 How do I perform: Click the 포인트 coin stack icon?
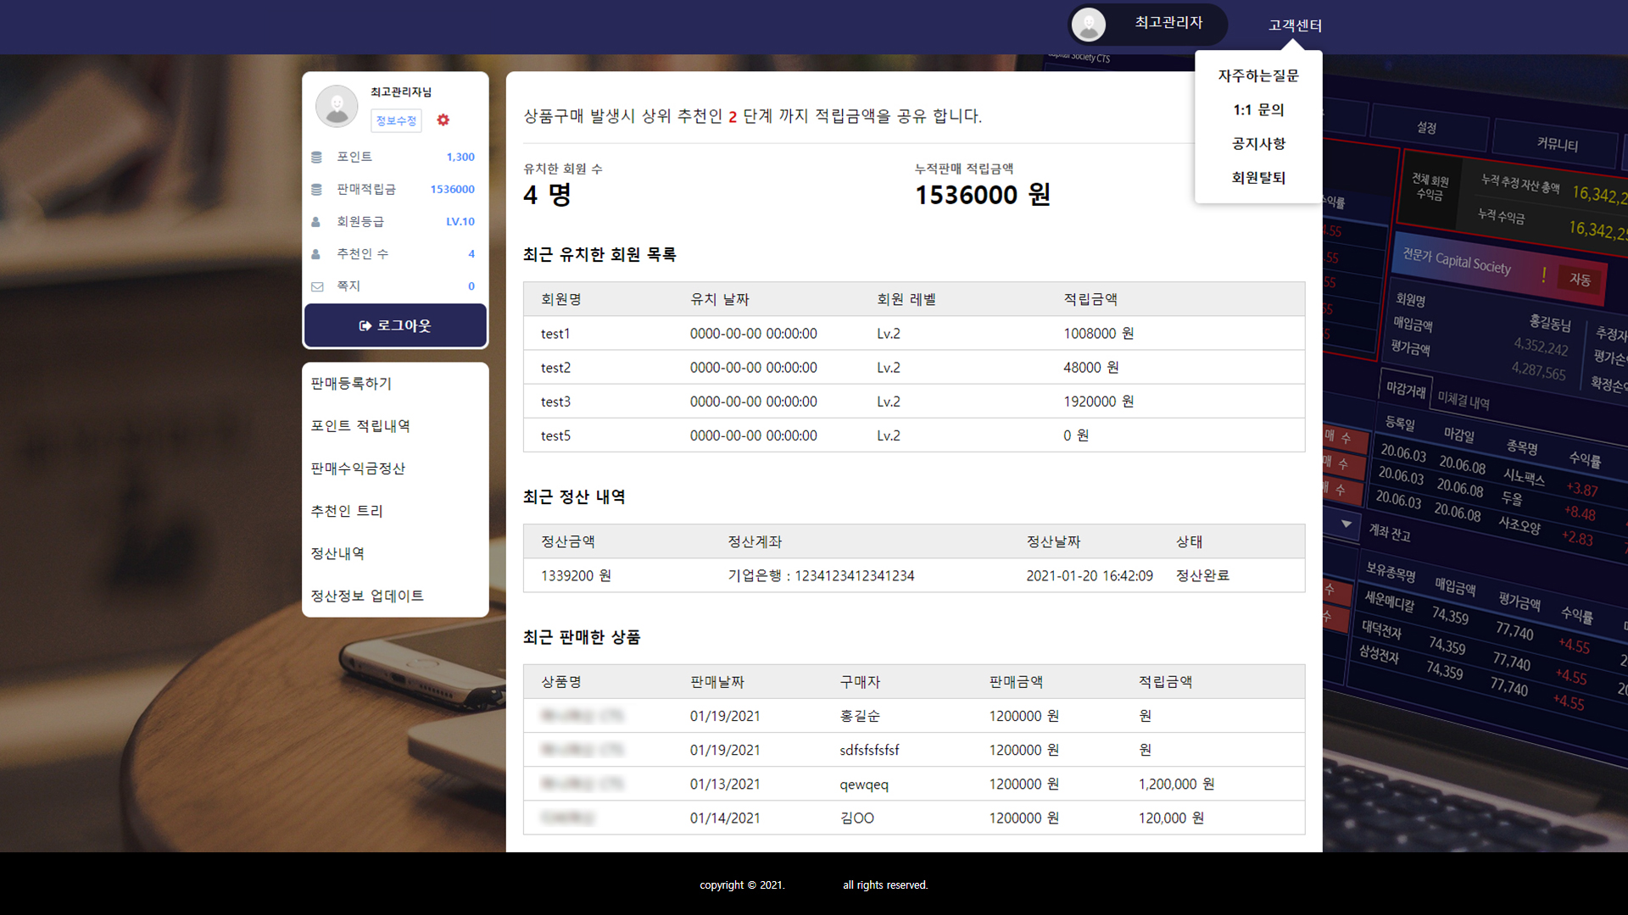(x=316, y=157)
